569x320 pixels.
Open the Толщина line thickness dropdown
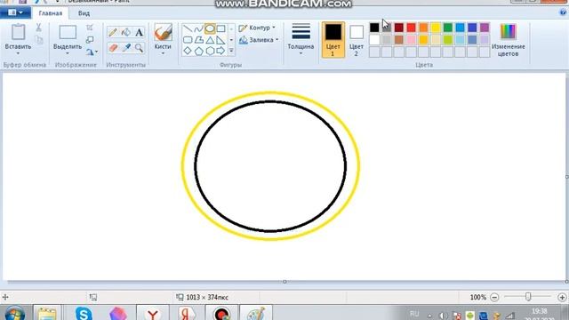pyautogui.click(x=301, y=39)
